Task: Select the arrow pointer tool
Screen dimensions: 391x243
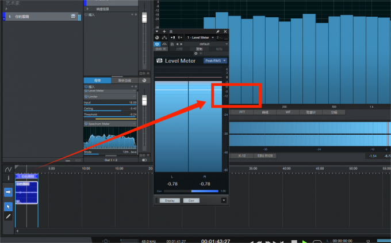Action: (8, 206)
